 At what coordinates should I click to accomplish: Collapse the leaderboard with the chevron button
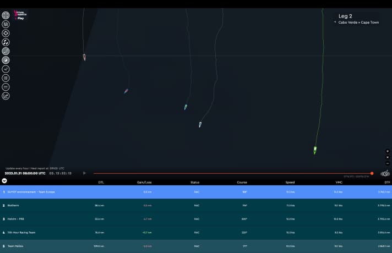point(4,180)
